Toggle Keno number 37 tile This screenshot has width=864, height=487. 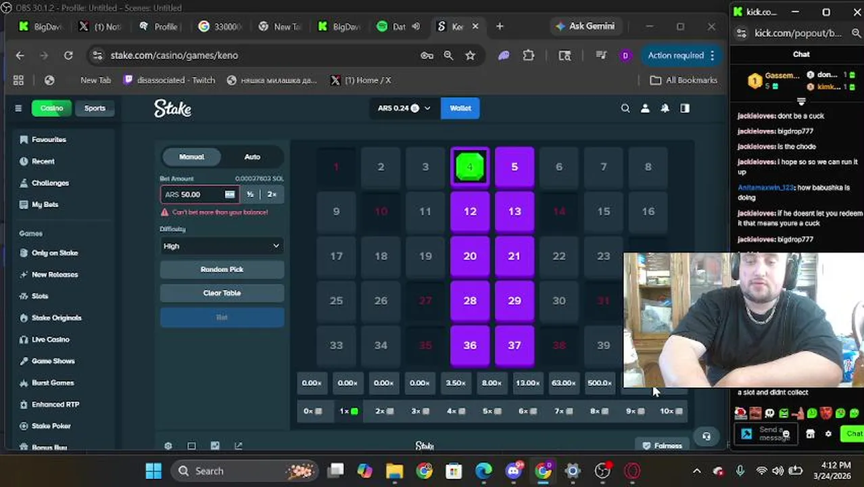514,345
